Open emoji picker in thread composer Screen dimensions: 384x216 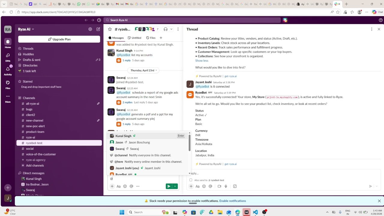click(204, 186)
